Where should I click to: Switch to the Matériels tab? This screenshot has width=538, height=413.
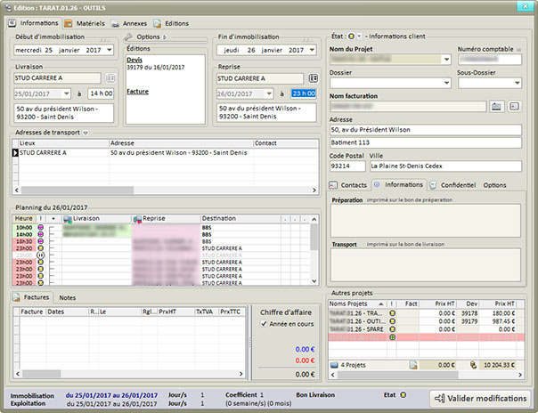86,22
